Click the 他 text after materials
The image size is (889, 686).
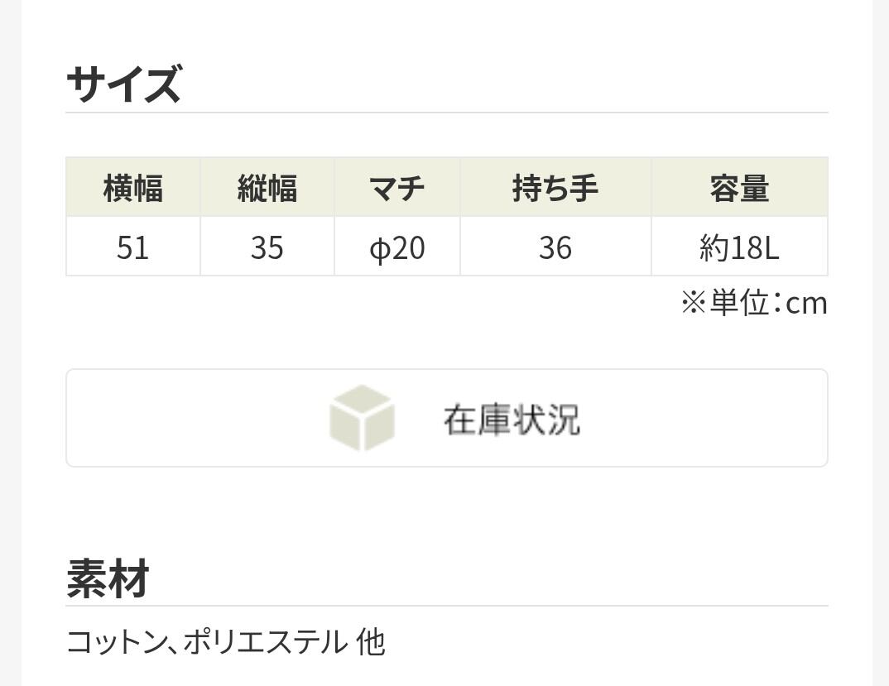pos(371,642)
